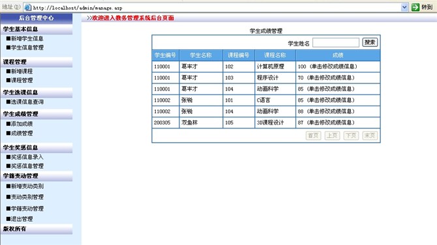Viewport: 437px width, 245px height.
Task: Select 学籍变动管理 section header
Action: 37,176
